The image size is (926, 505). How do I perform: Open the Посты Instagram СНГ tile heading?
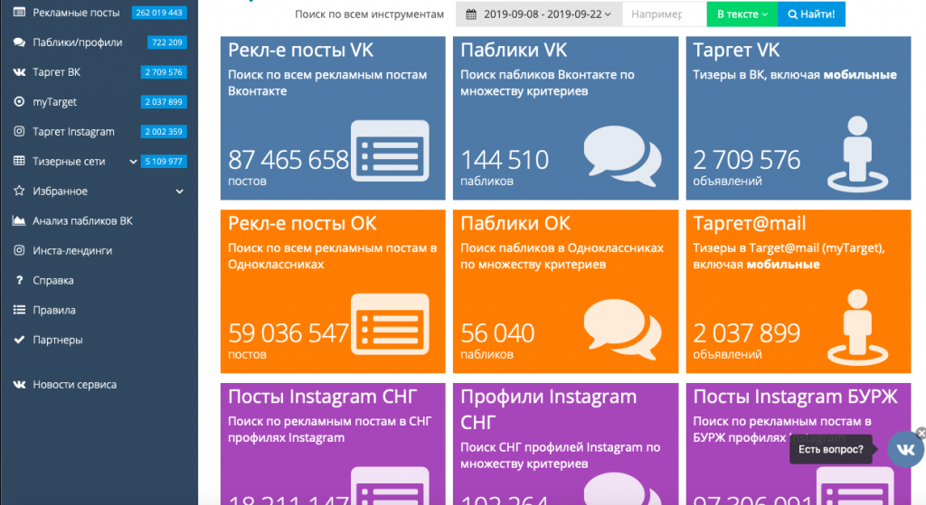(323, 397)
